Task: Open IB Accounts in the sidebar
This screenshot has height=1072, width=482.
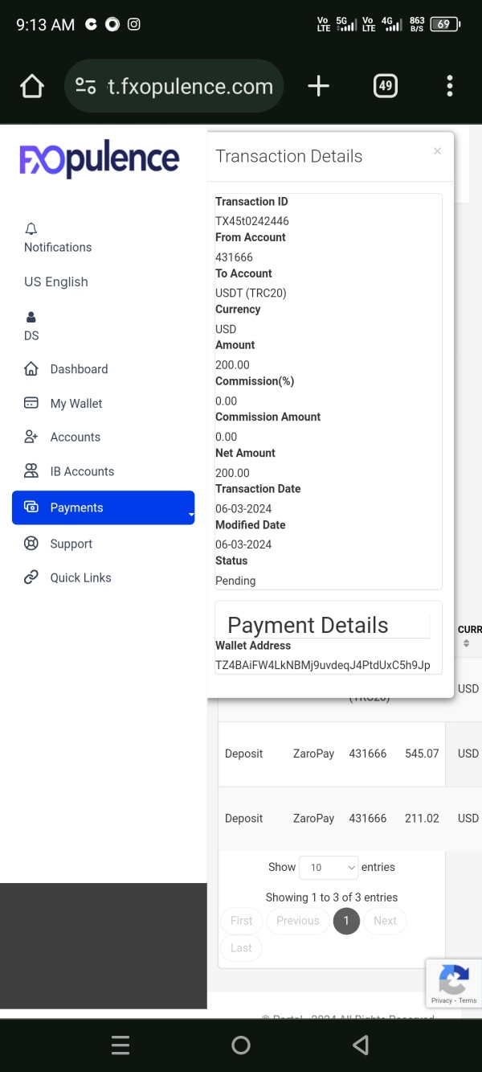Action: click(81, 471)
